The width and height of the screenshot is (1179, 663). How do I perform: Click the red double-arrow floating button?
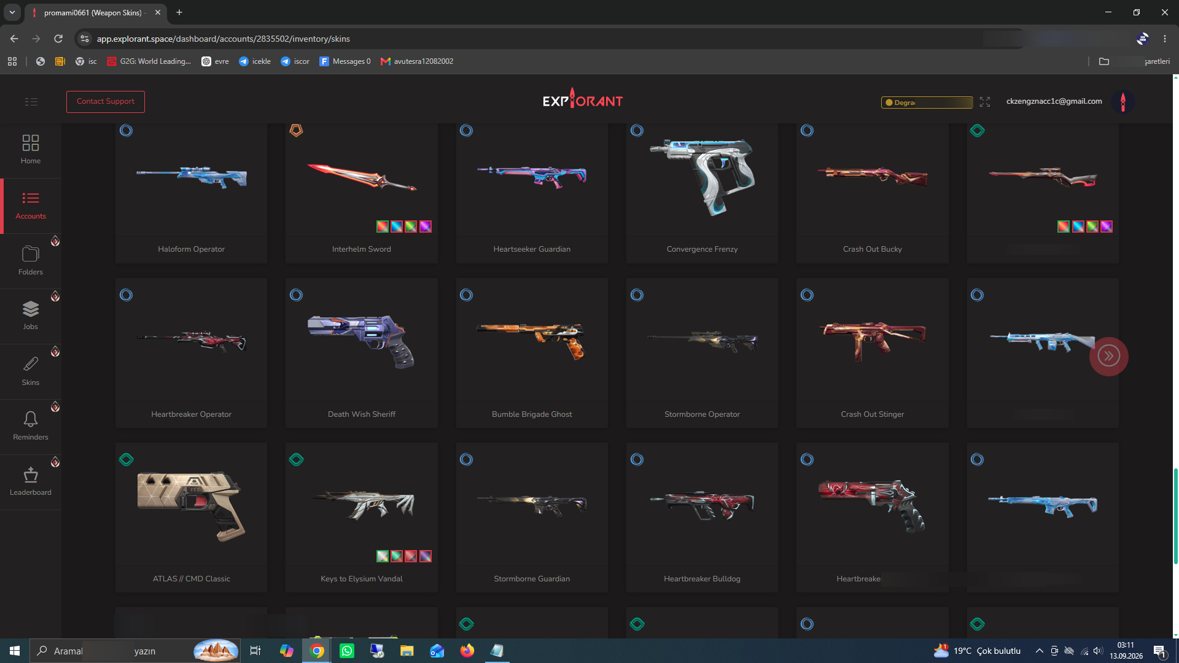coord(1108,356)
